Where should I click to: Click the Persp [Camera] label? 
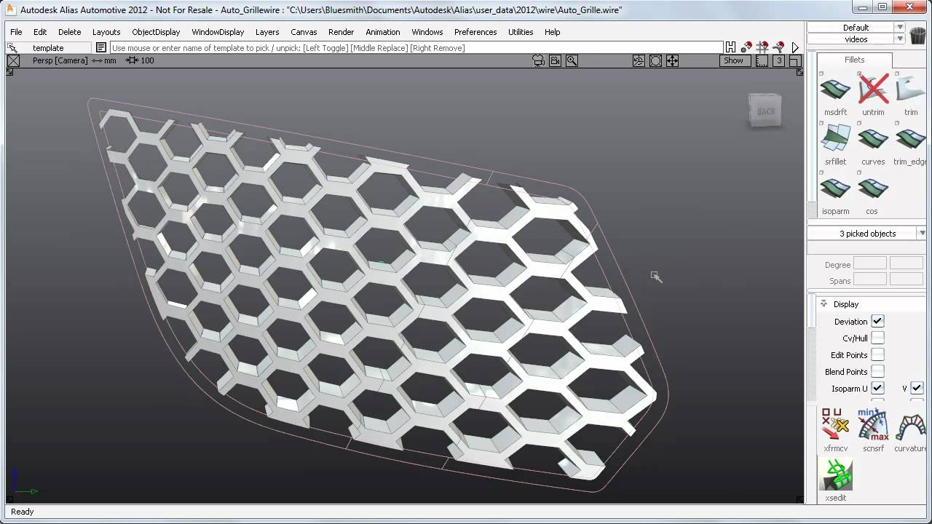coord(60,61)
